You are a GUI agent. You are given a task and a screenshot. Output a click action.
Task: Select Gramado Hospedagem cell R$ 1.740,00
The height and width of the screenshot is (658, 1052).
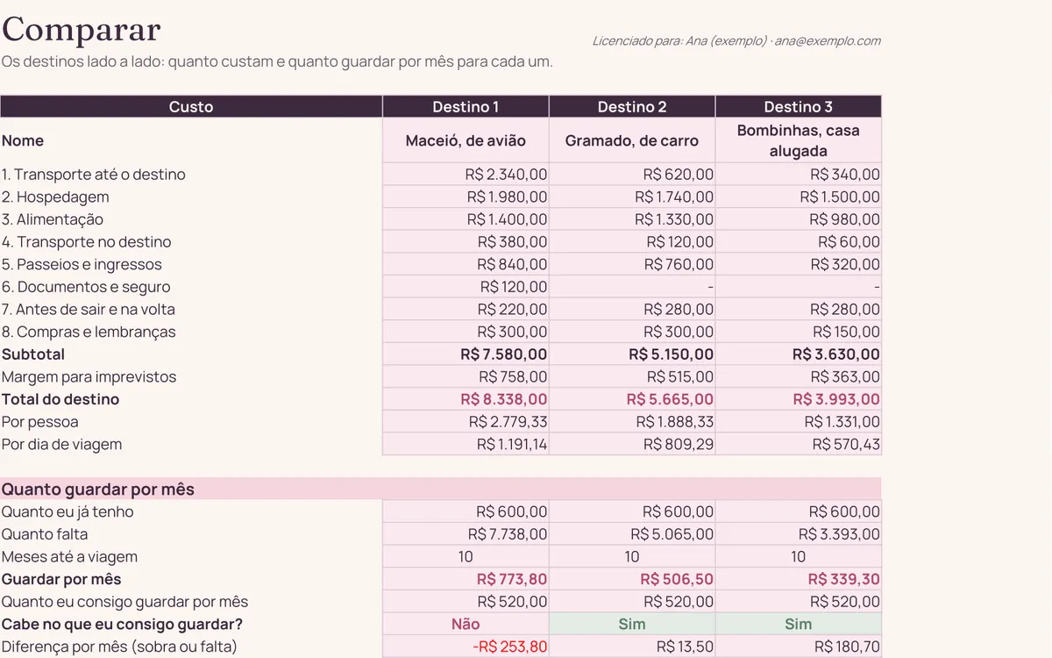632,197
